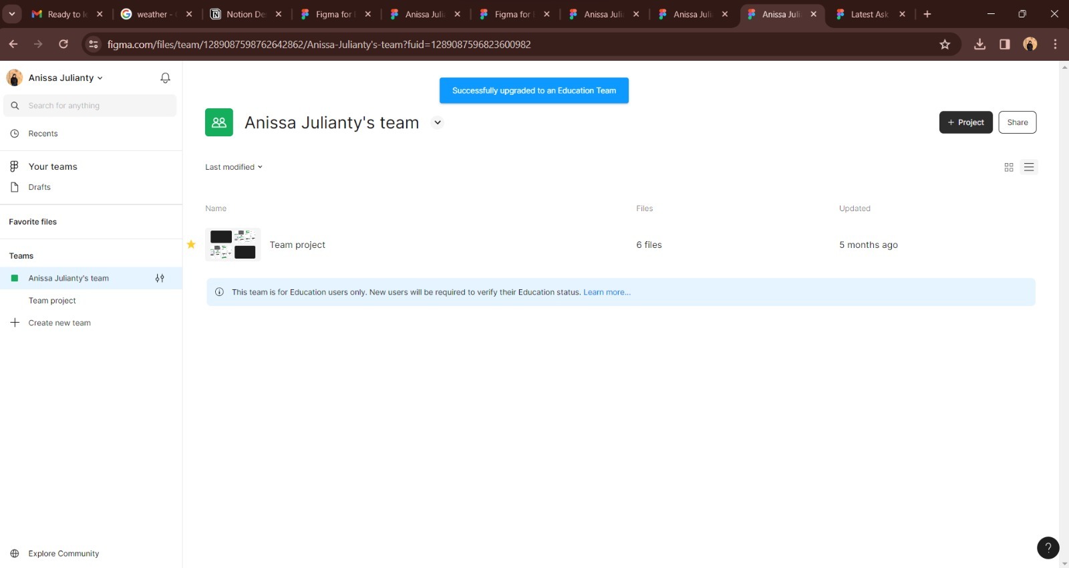Reload the page

click(63, 44)
